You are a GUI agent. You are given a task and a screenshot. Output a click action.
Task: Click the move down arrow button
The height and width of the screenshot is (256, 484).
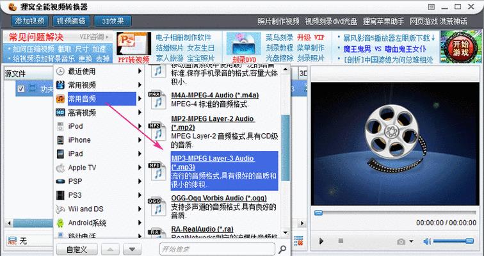[x=132, y=249]
